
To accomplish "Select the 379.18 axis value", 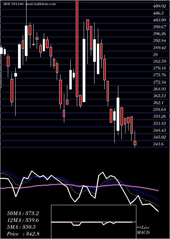I will (159, 68).
